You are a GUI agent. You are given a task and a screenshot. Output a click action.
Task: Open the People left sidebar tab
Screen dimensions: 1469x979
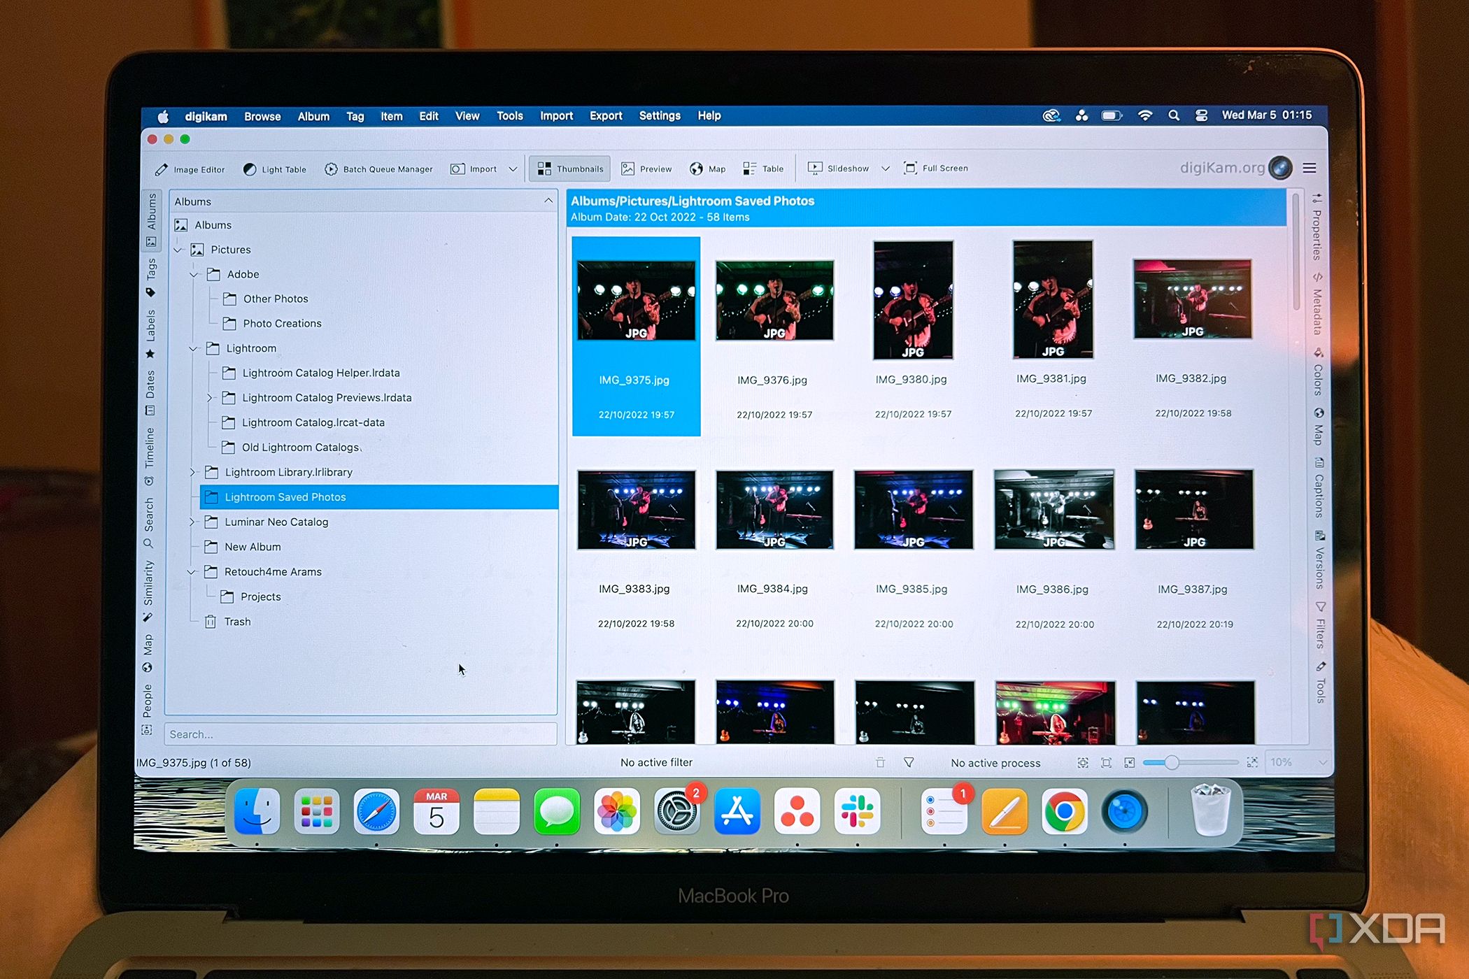tap(147, 708)
